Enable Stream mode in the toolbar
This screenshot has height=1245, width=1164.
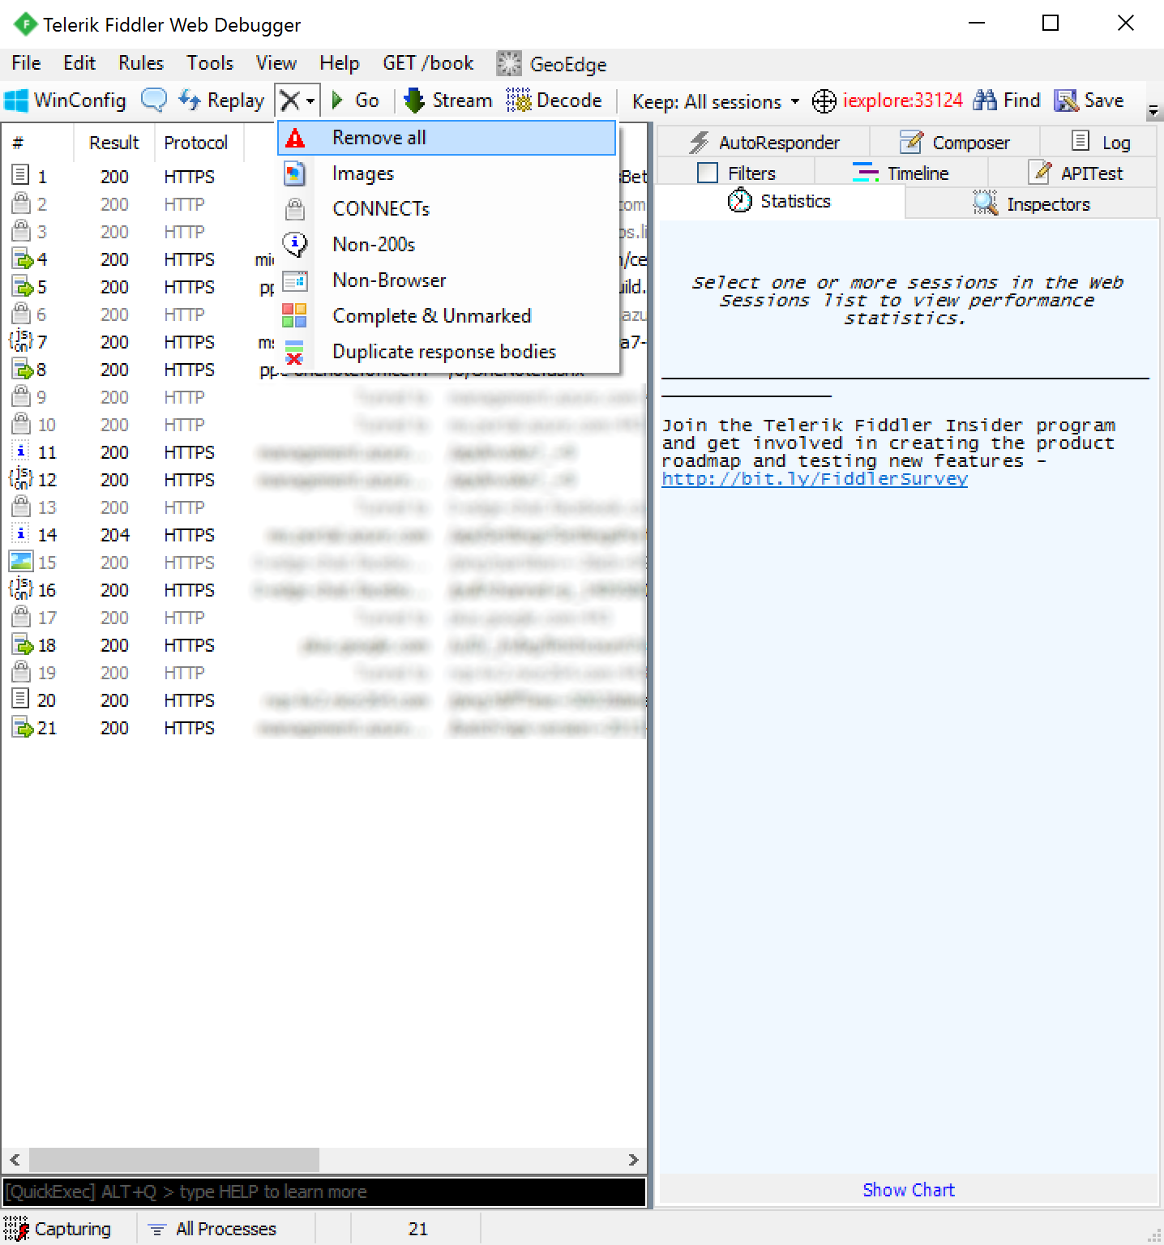click(x=448, y=101)
